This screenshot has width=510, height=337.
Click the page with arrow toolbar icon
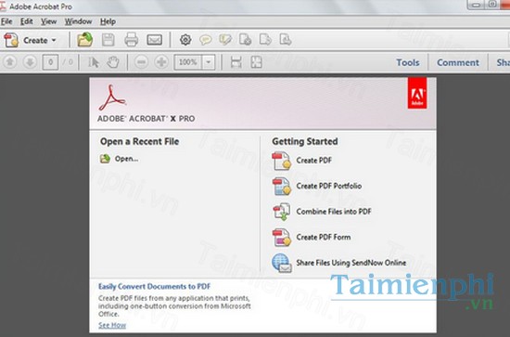(x=265, y=40)
